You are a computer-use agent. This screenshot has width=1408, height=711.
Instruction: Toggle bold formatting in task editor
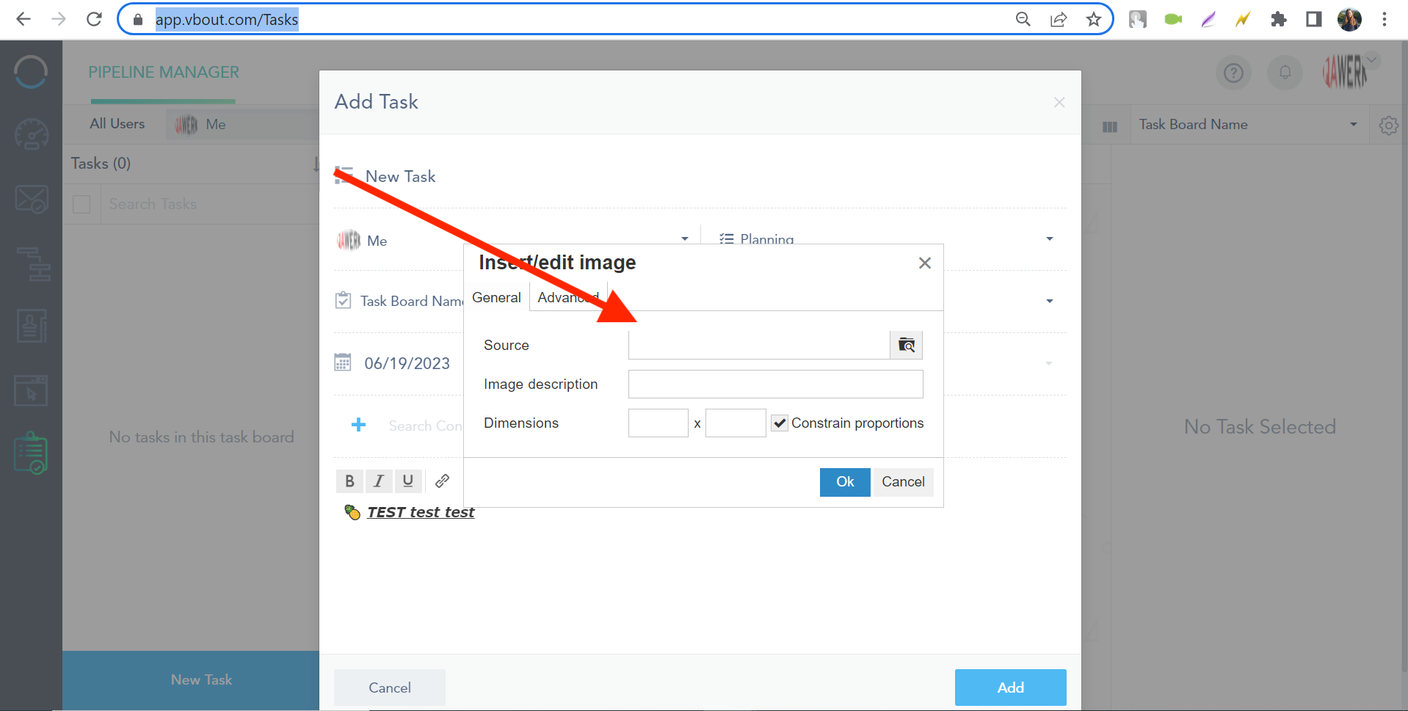(x=349, y=481)
